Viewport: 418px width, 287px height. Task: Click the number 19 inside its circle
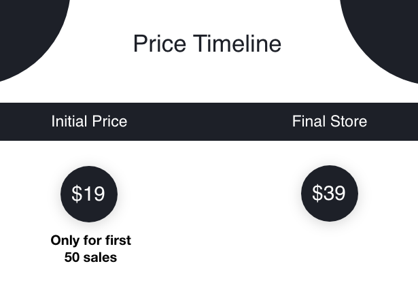click(x=94, y=194)
